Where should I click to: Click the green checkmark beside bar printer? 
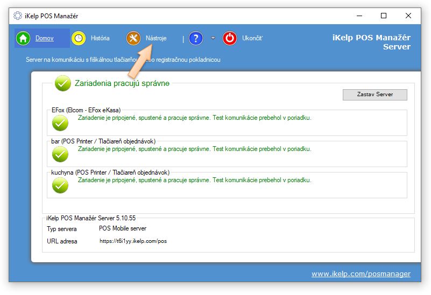(x=60, y=154)
